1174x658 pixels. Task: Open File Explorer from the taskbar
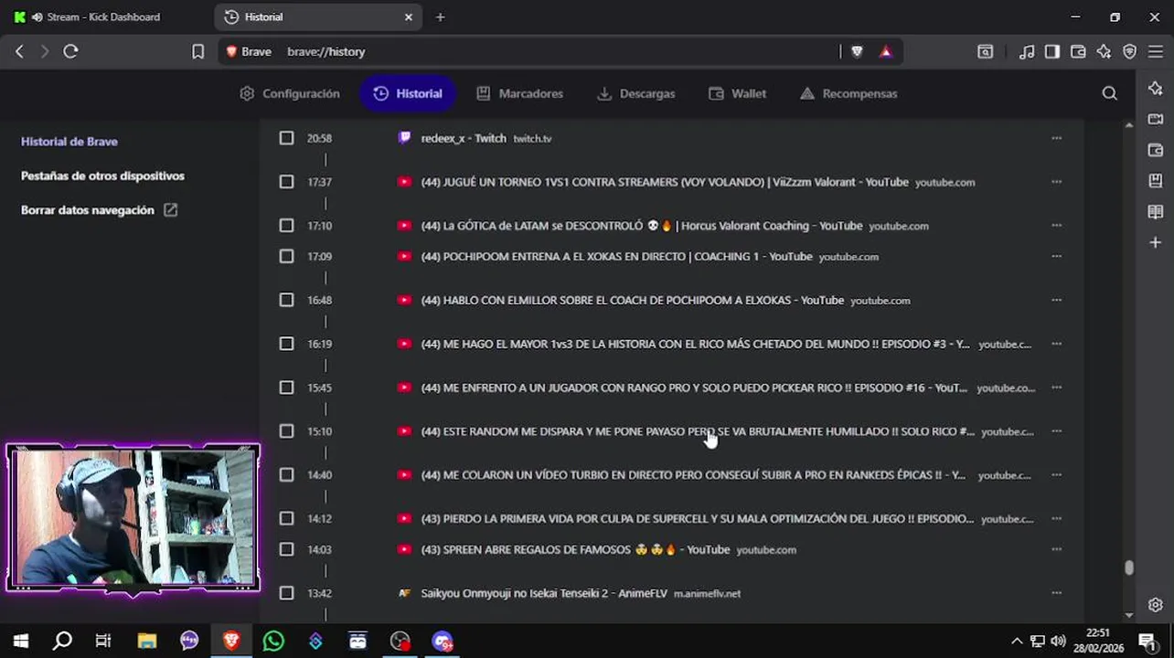(146, 642)
